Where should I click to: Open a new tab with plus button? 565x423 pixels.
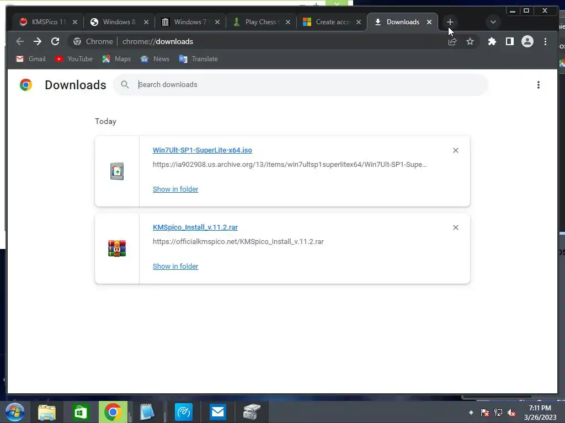[450, 22]
